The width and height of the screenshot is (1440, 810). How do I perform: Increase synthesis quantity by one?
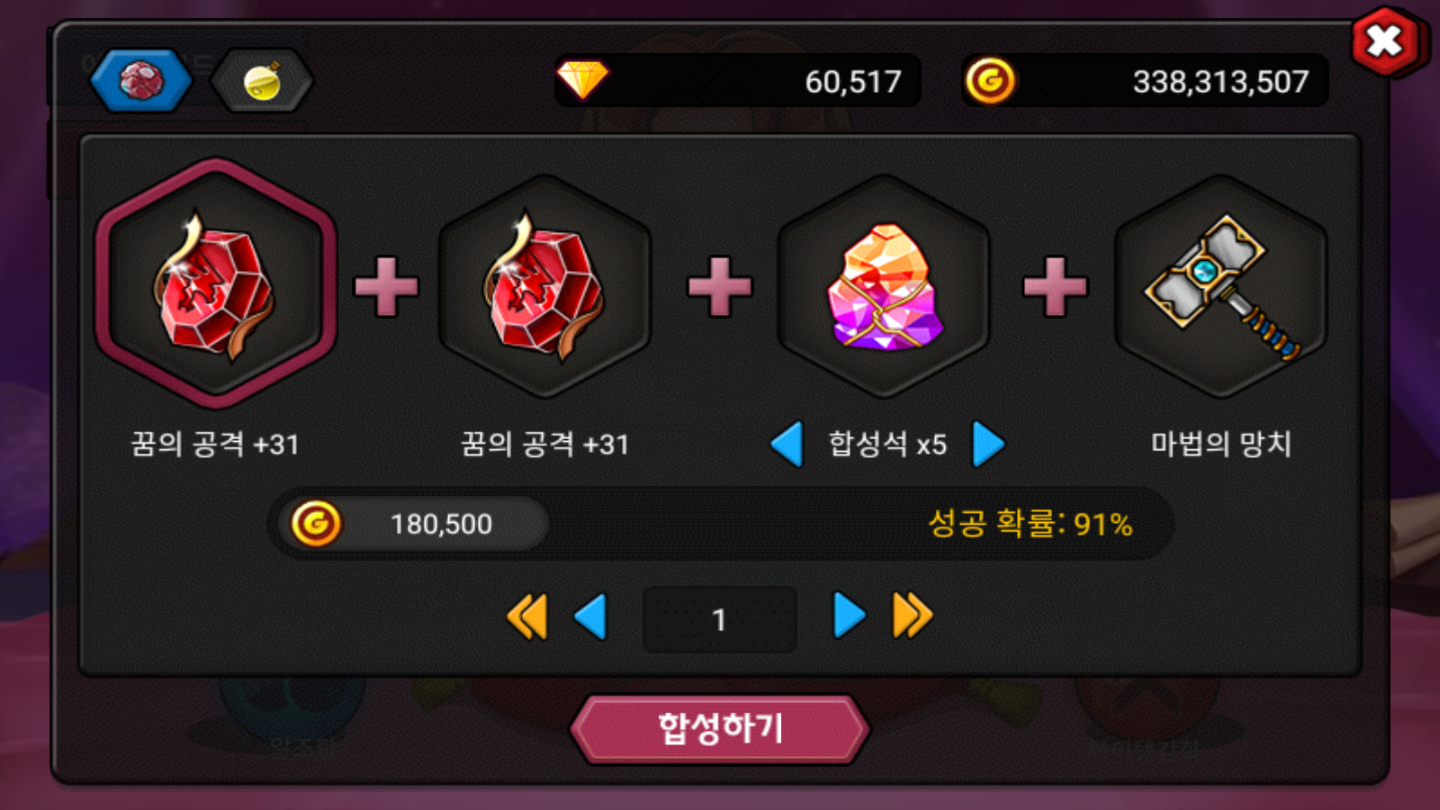click(849, 616)
